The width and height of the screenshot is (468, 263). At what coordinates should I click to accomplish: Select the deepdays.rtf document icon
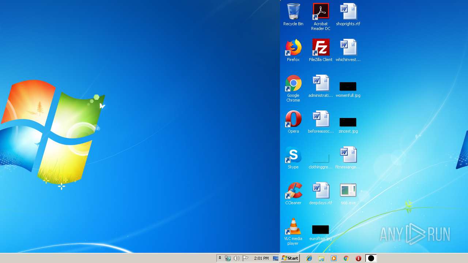click(321, 194)
